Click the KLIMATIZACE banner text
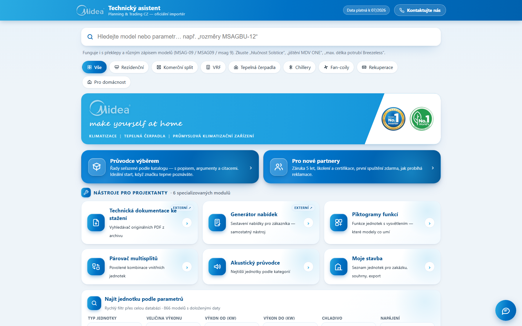This screenshot has height=326, width=522. (103, 136)
